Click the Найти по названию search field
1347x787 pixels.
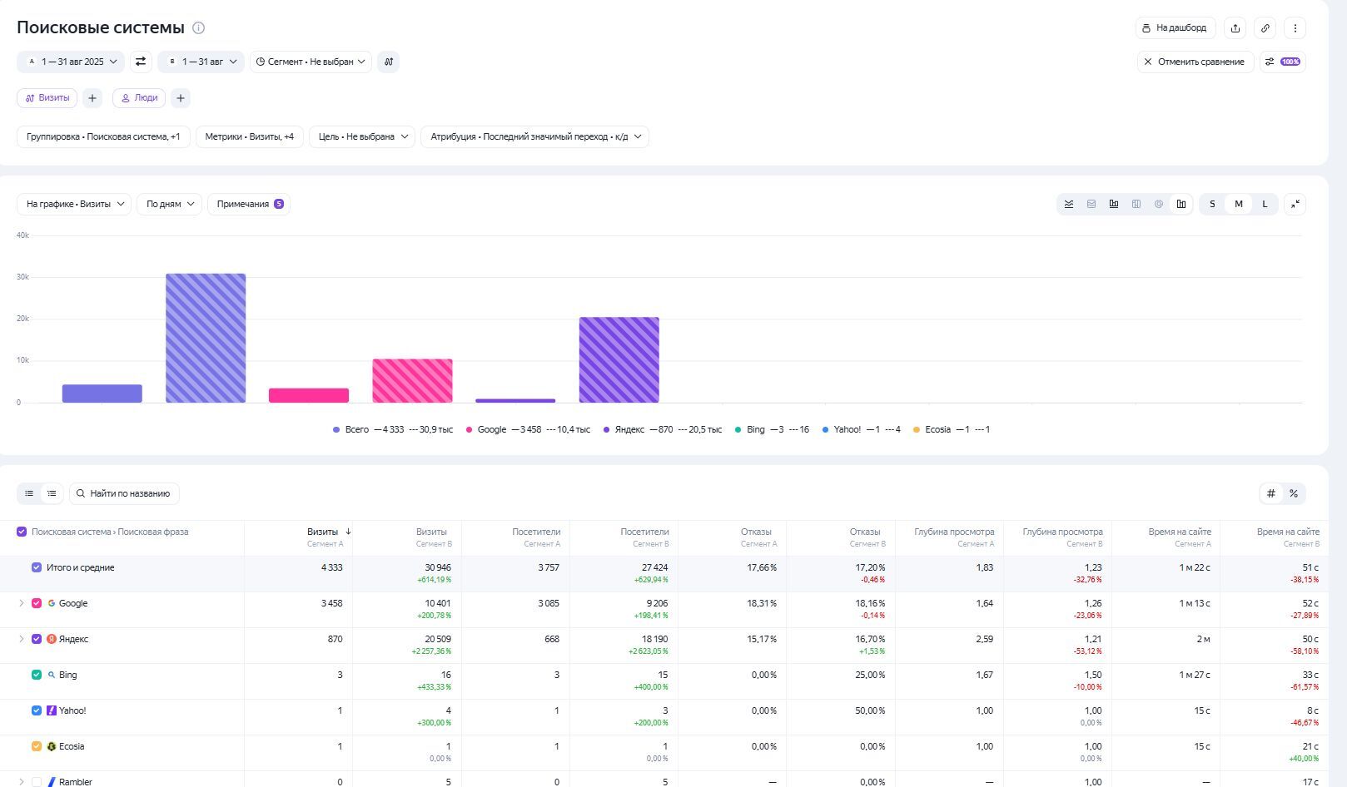click(x=124, y=493)
